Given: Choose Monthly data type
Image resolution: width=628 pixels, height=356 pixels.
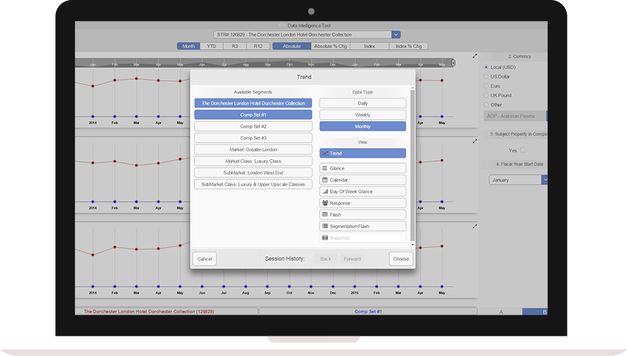Looking at the screenshot, I should point(363,126).
